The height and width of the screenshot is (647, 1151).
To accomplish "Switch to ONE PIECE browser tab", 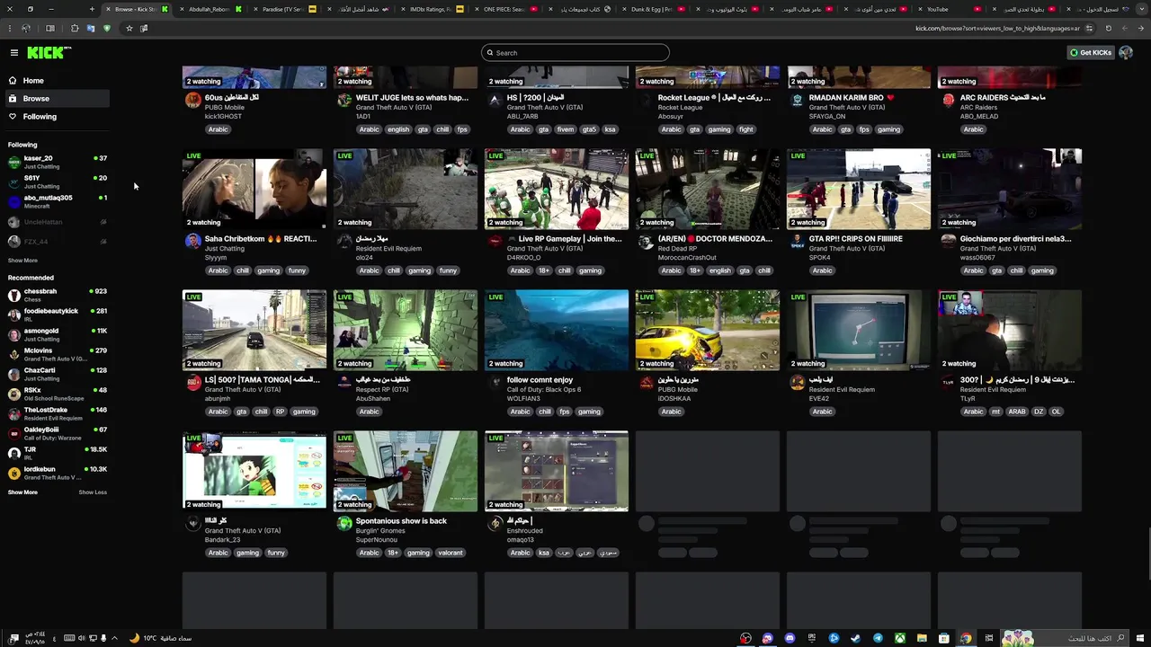I will pos(504,9).
